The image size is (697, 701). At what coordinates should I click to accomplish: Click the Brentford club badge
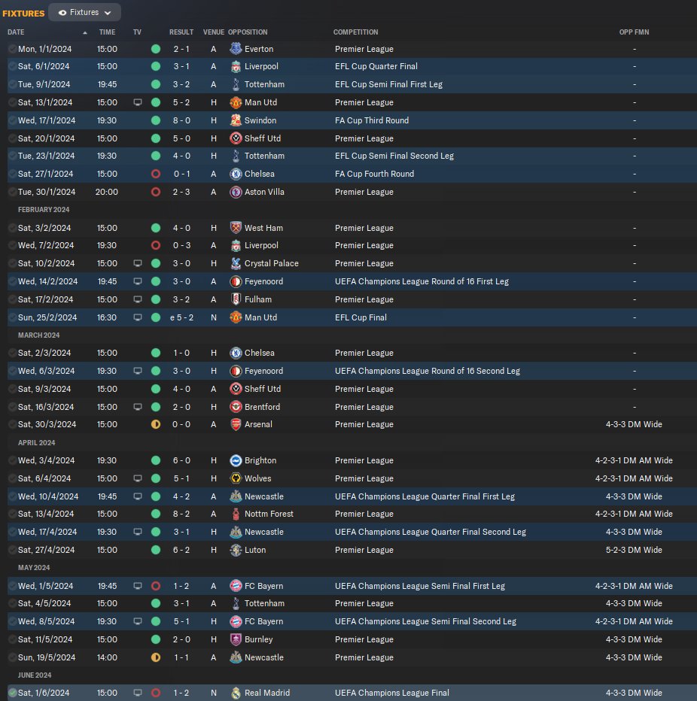coord(236,407)
